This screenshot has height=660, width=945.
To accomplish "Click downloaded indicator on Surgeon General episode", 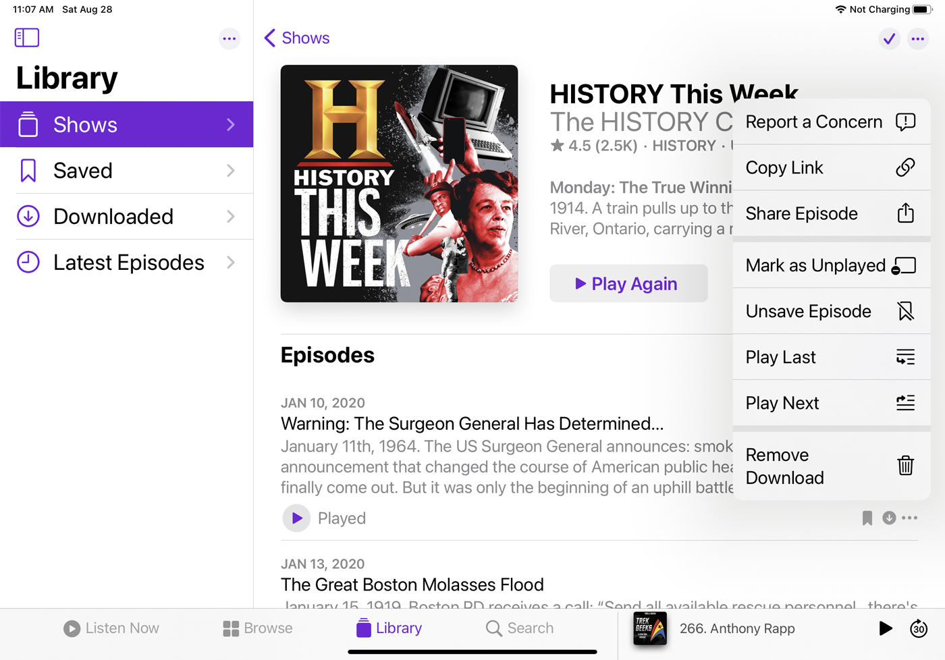I will tap(889, 518).
